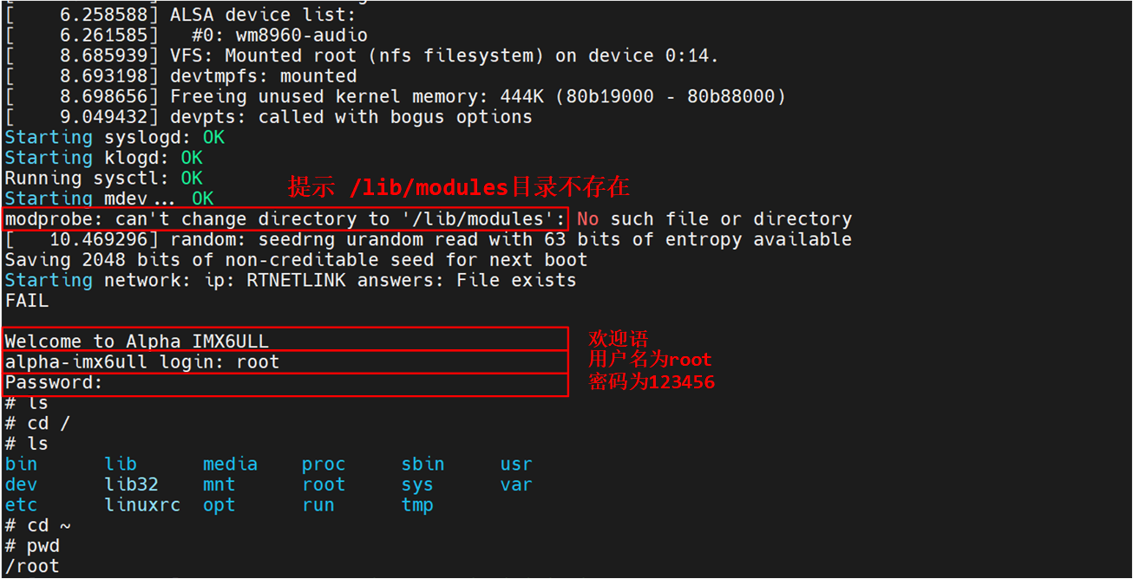Click the 'proc' directory name
Screen dimensions: 1133x579
[324, 465]
